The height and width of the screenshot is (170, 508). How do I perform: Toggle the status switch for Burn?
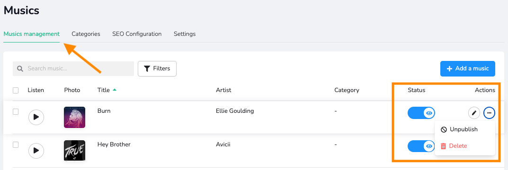[421, 113]
